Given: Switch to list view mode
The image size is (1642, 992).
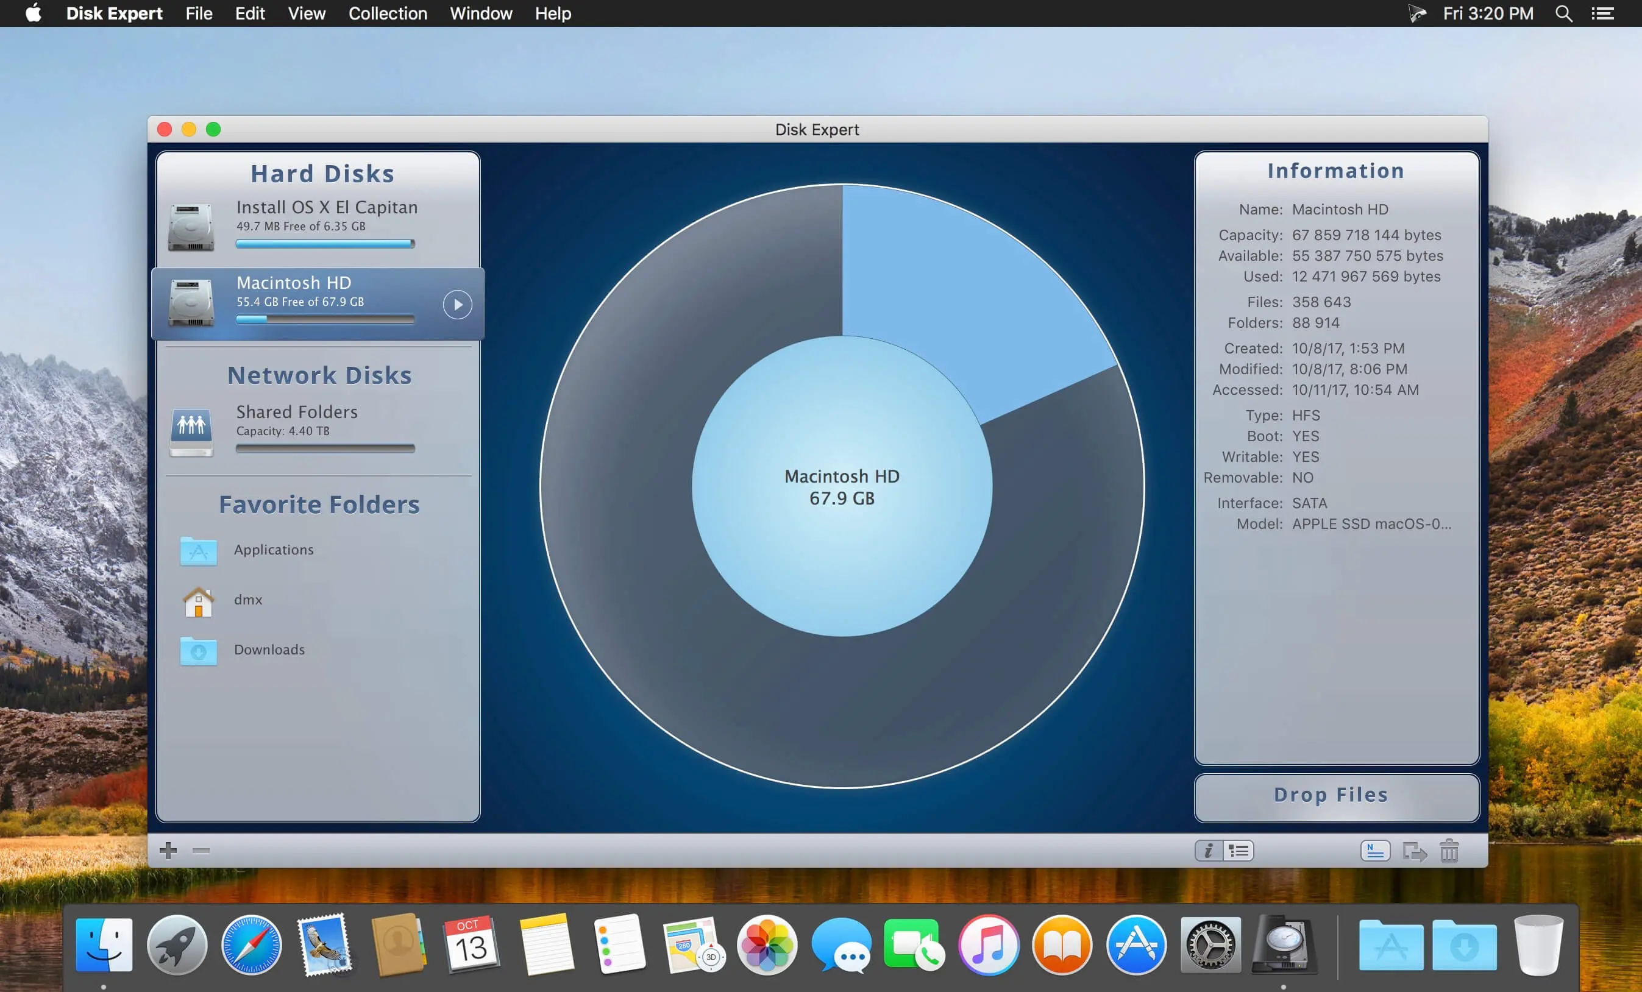Looking at the screenshot, I should click(x=1237, y=851).
